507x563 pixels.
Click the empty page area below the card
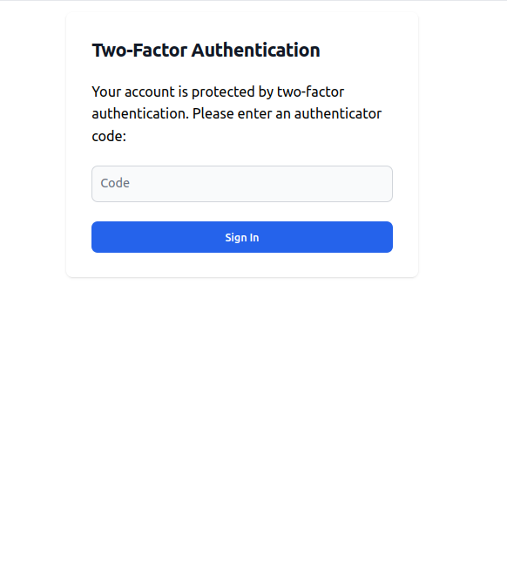point(242,413)
